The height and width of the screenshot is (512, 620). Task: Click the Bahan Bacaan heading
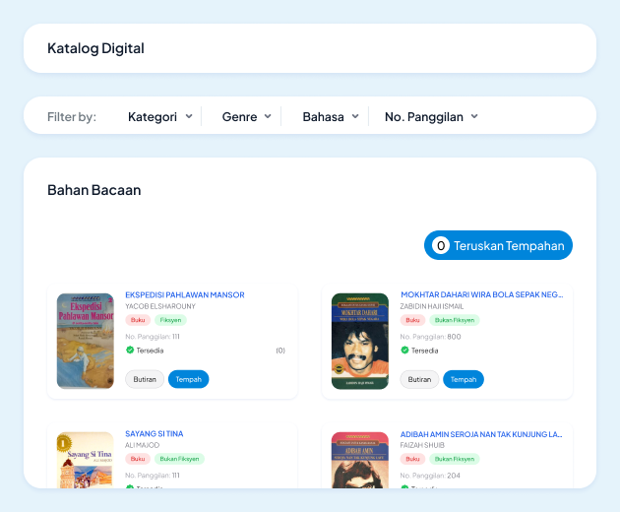click(94, 190)
